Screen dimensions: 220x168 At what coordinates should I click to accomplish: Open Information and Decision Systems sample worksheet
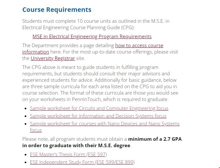click(x=98, y=116)
